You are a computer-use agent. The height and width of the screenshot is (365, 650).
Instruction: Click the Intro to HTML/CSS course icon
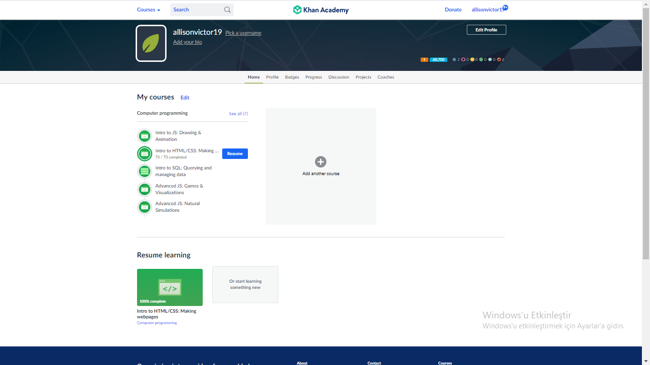click(145, 154)
